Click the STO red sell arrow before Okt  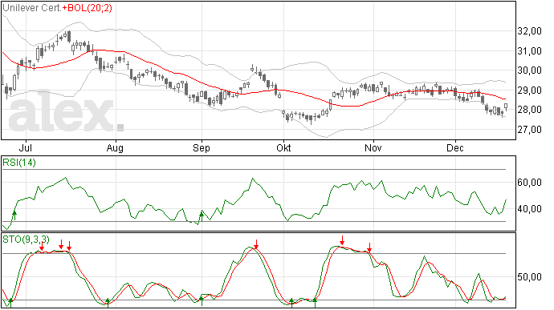coord(256,244)
